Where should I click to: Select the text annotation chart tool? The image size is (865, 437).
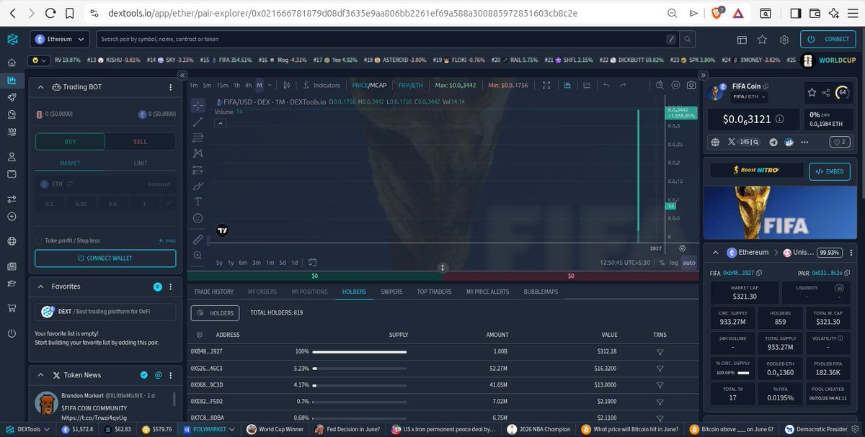point(198,202)
